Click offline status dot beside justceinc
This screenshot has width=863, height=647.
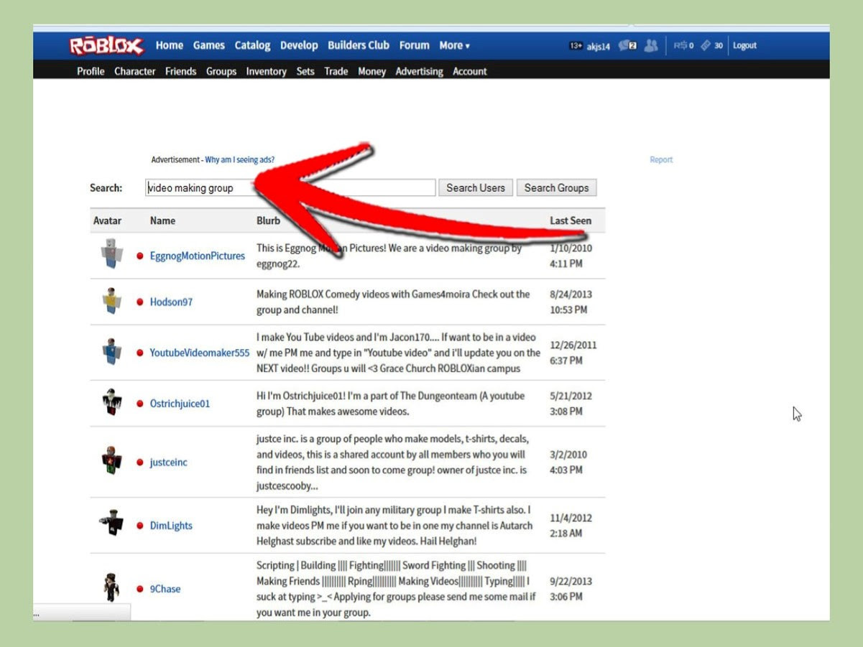point(140,462)
